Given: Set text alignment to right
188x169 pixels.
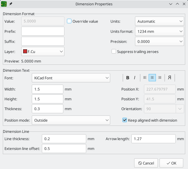Looking at the screenshot, I should click(x=160, y=78).
